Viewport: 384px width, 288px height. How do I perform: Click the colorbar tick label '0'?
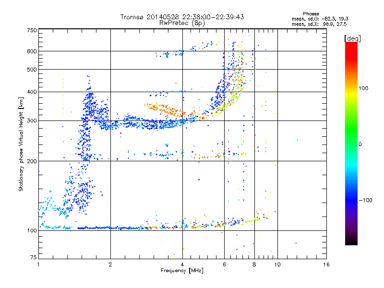coord(360,144)
